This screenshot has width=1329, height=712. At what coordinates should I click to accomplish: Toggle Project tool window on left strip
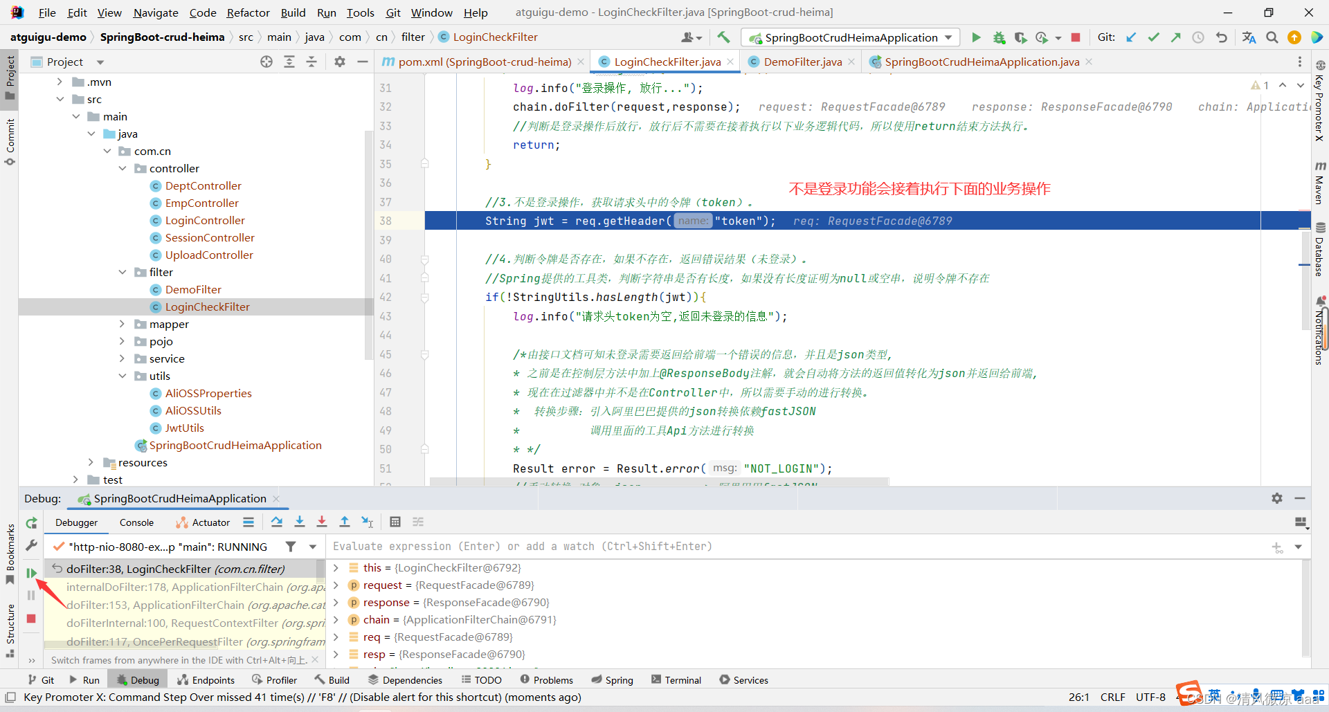pyautogui.click(x=10, y=77)
